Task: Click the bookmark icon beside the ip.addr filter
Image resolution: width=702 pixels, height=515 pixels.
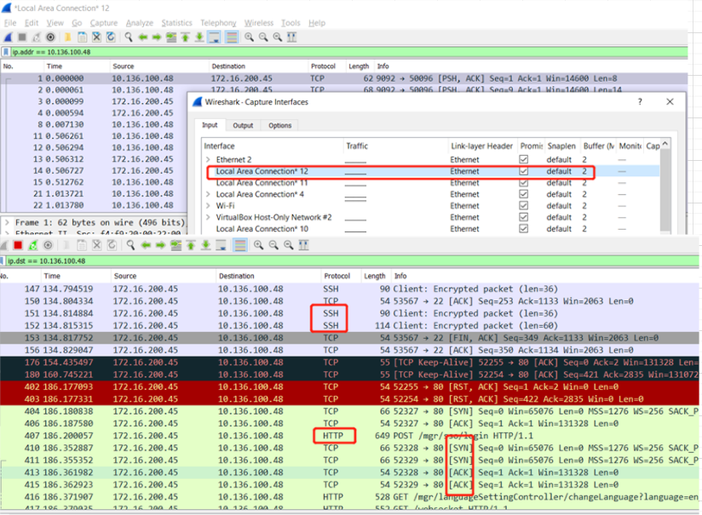Action: (6, 52)
